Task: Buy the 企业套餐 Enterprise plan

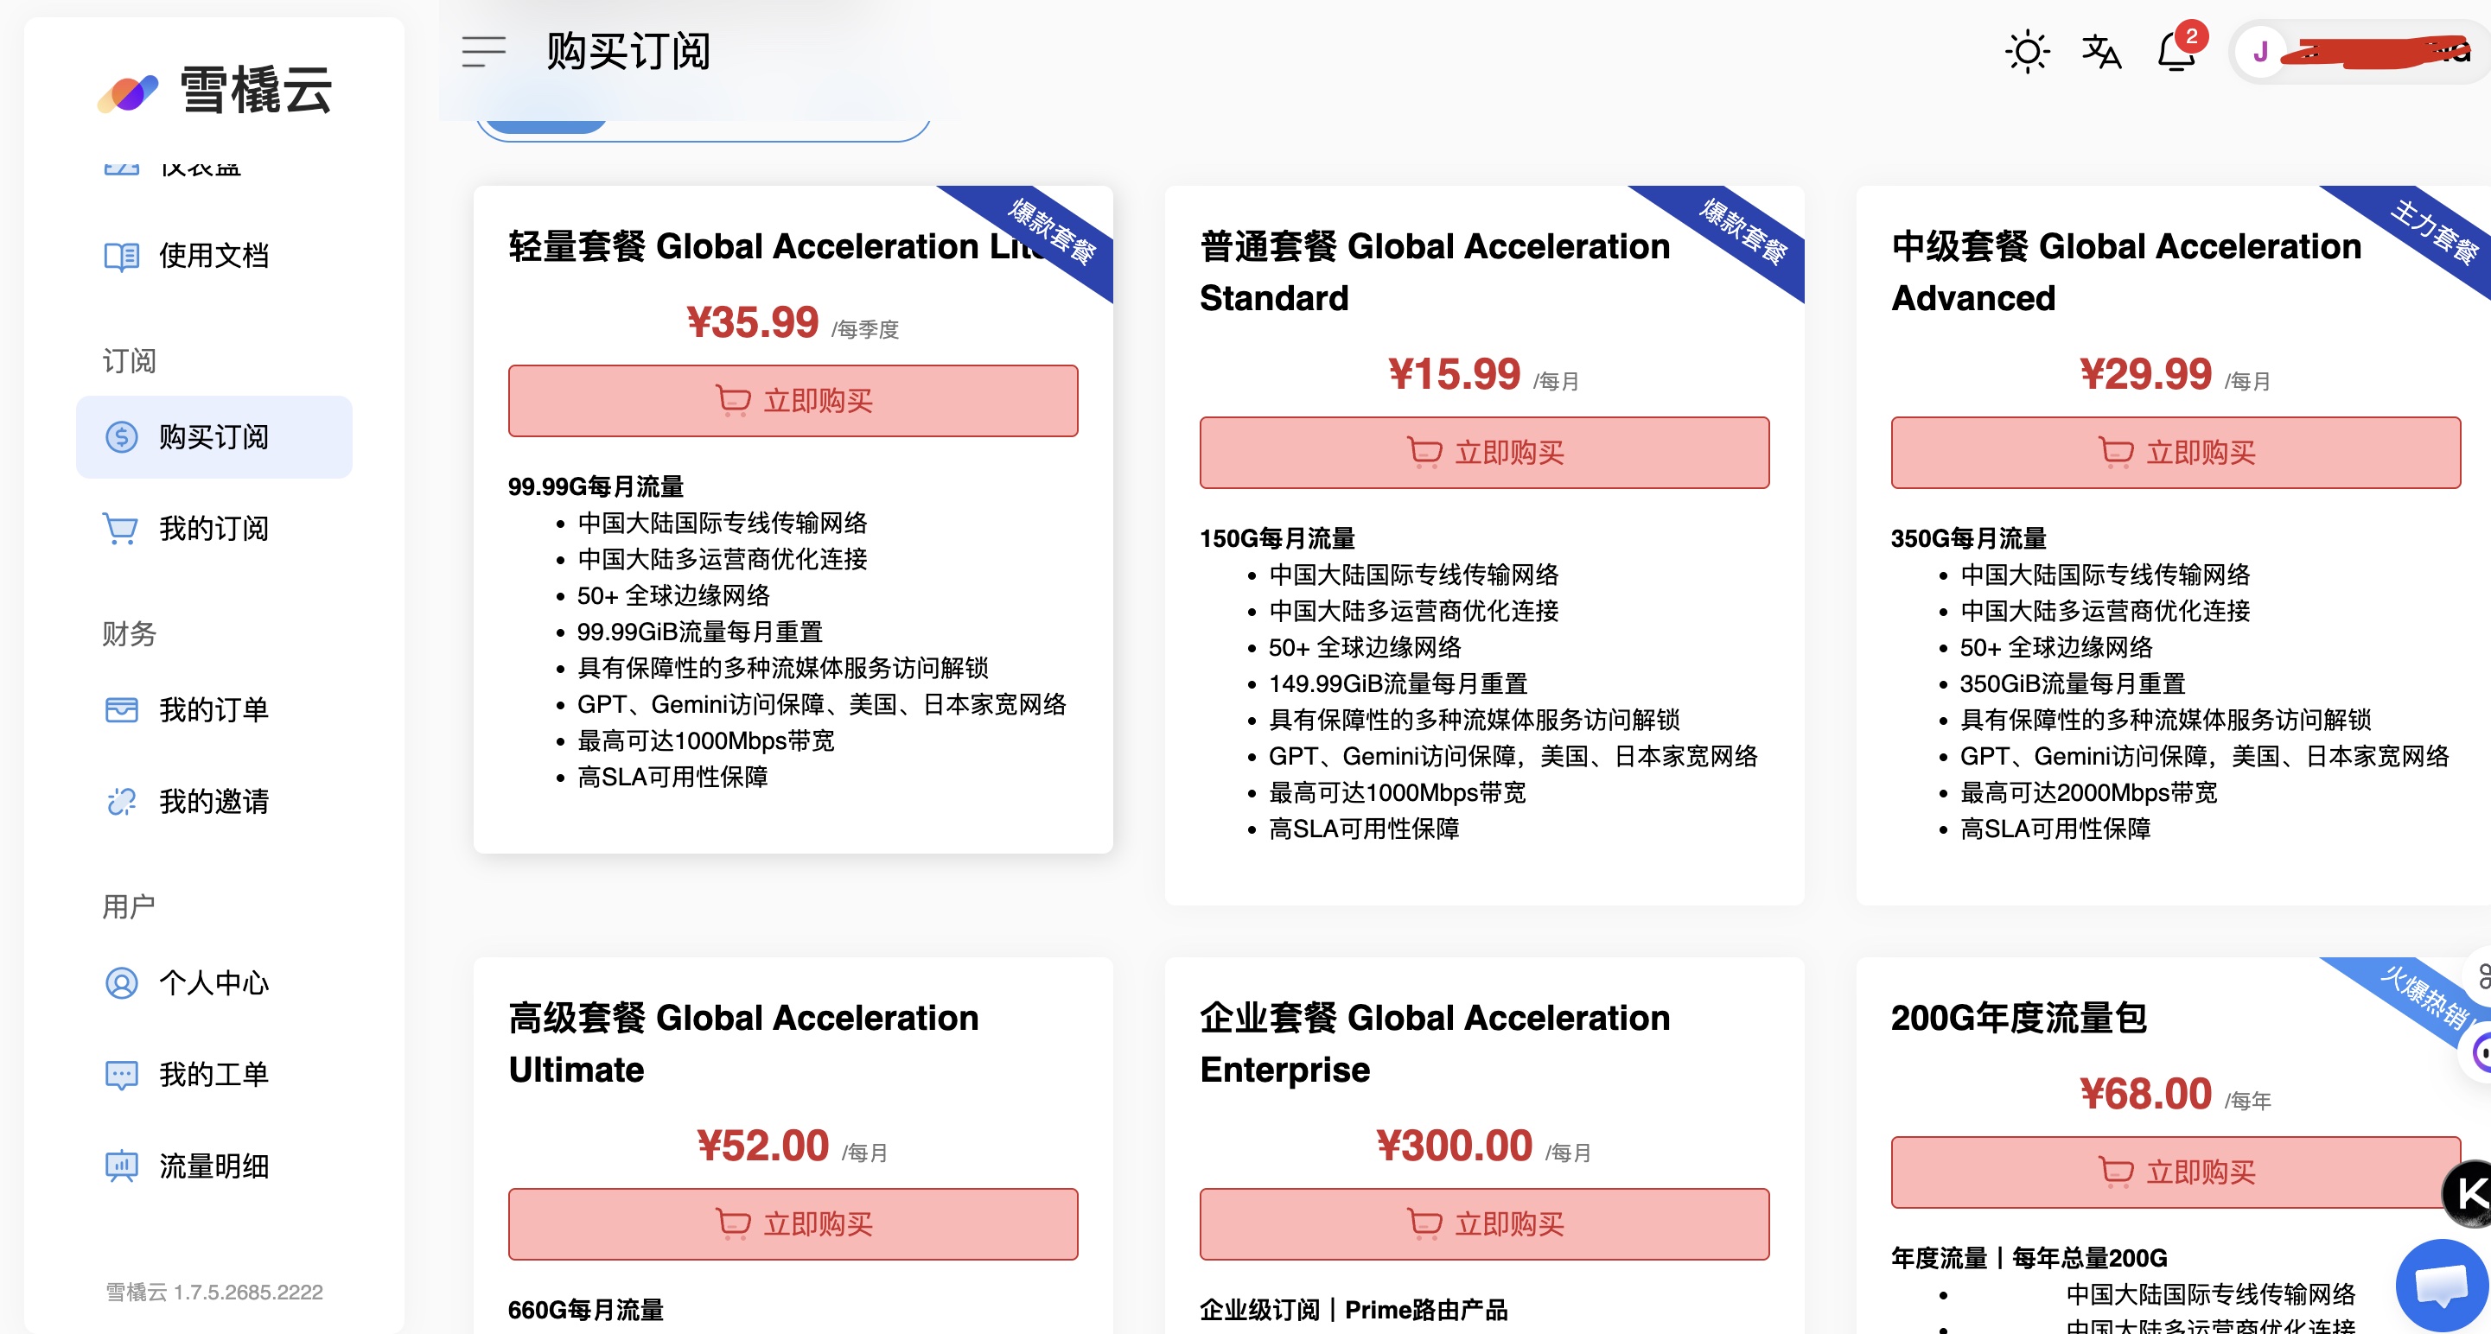Action: pyautogui.click(x=1484, y=1223)
